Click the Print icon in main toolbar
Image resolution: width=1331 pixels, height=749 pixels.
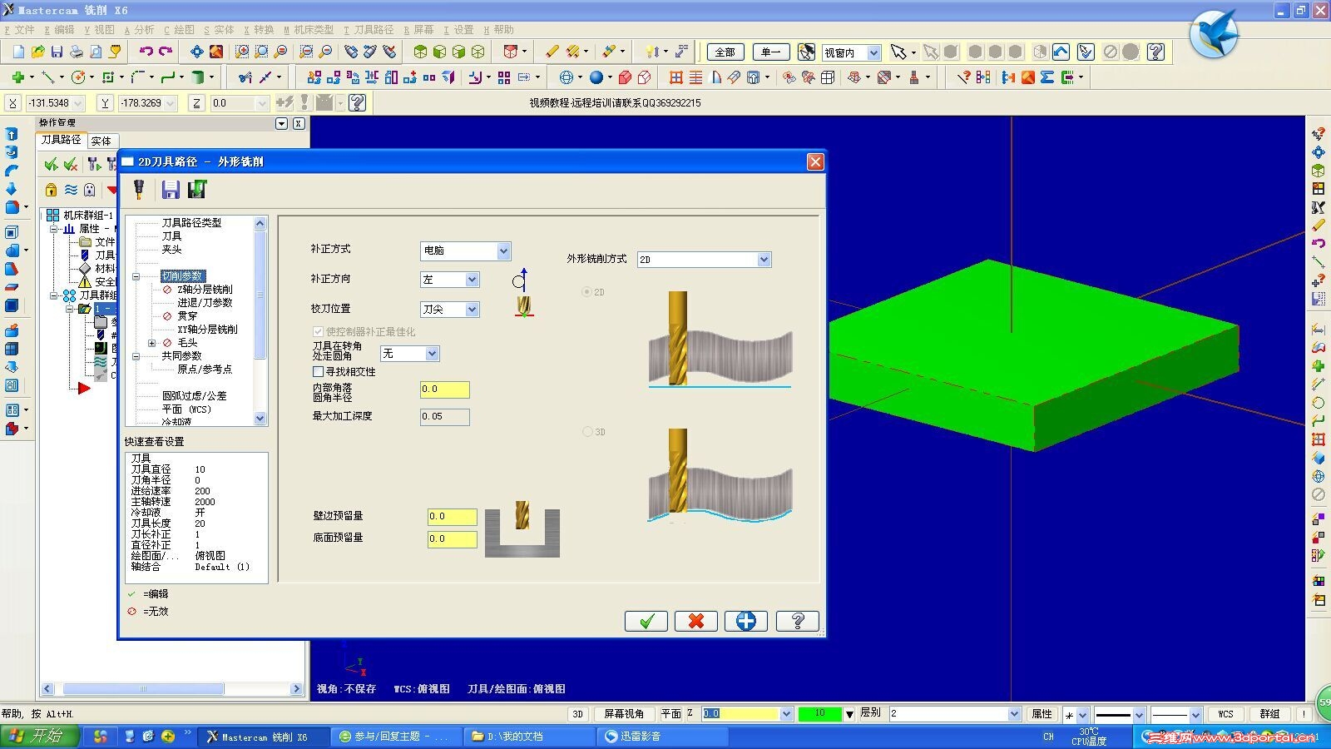pos(77,52)
